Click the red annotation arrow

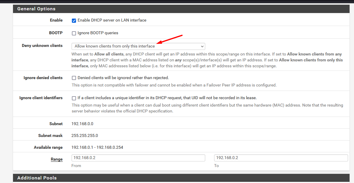169,40
